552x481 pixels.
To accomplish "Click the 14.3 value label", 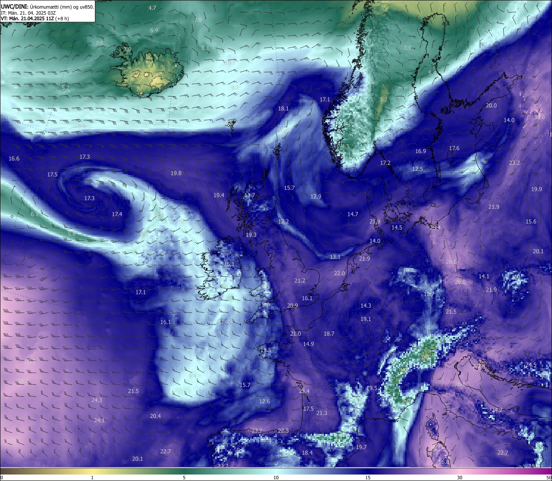I will [366, 306].
